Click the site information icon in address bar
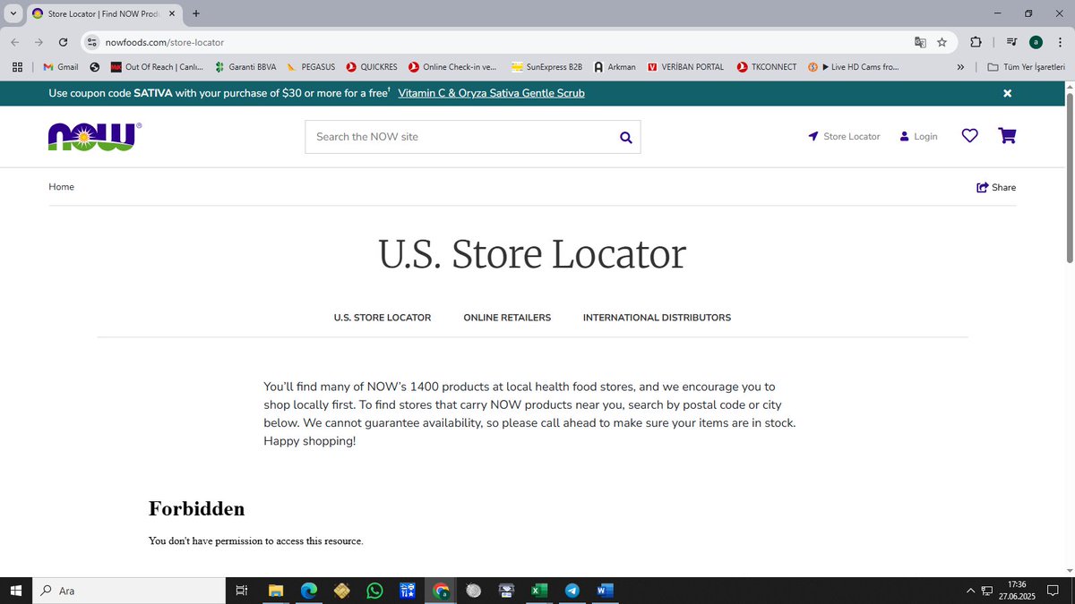The width and height of the screenshot is (1075, 604). (91, 42)
